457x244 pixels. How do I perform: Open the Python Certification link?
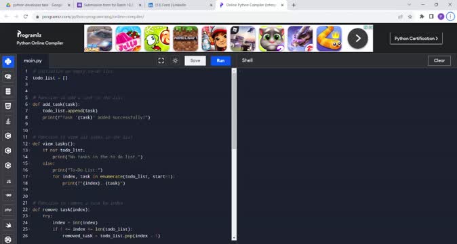[416, 39]
